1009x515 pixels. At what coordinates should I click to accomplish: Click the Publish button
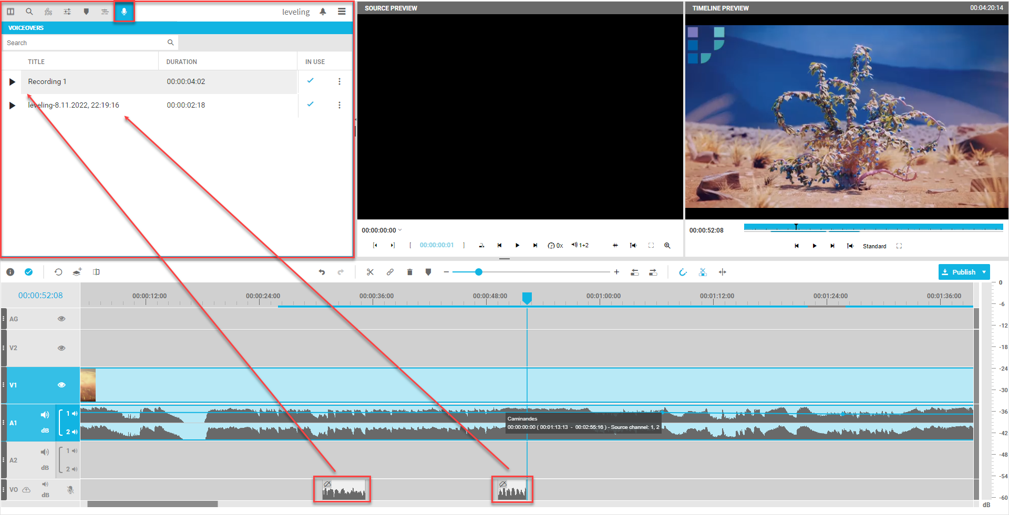pos(959,272)
